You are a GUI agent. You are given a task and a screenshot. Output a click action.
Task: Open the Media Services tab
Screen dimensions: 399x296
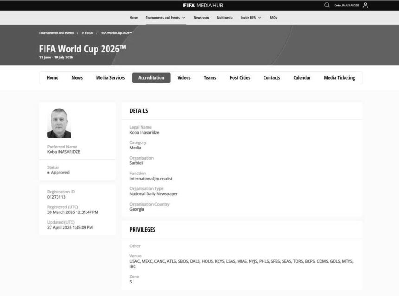click(x=110, y=77)
